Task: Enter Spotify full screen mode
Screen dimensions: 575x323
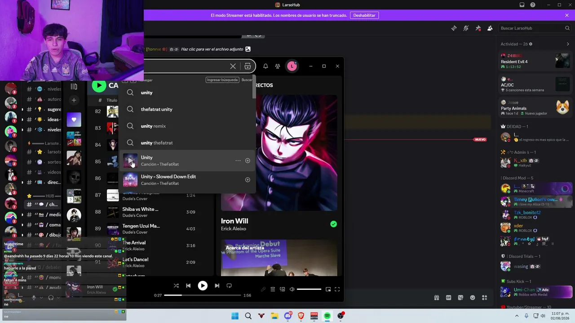Action: 337,289
